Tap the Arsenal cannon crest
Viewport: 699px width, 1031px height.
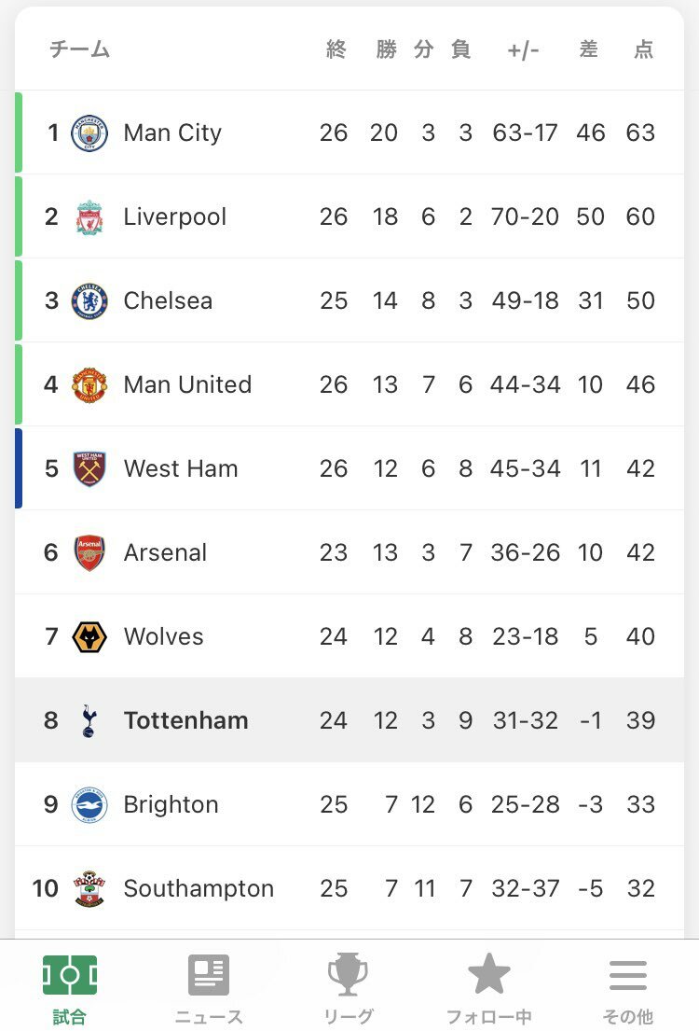tap(89, 553)
